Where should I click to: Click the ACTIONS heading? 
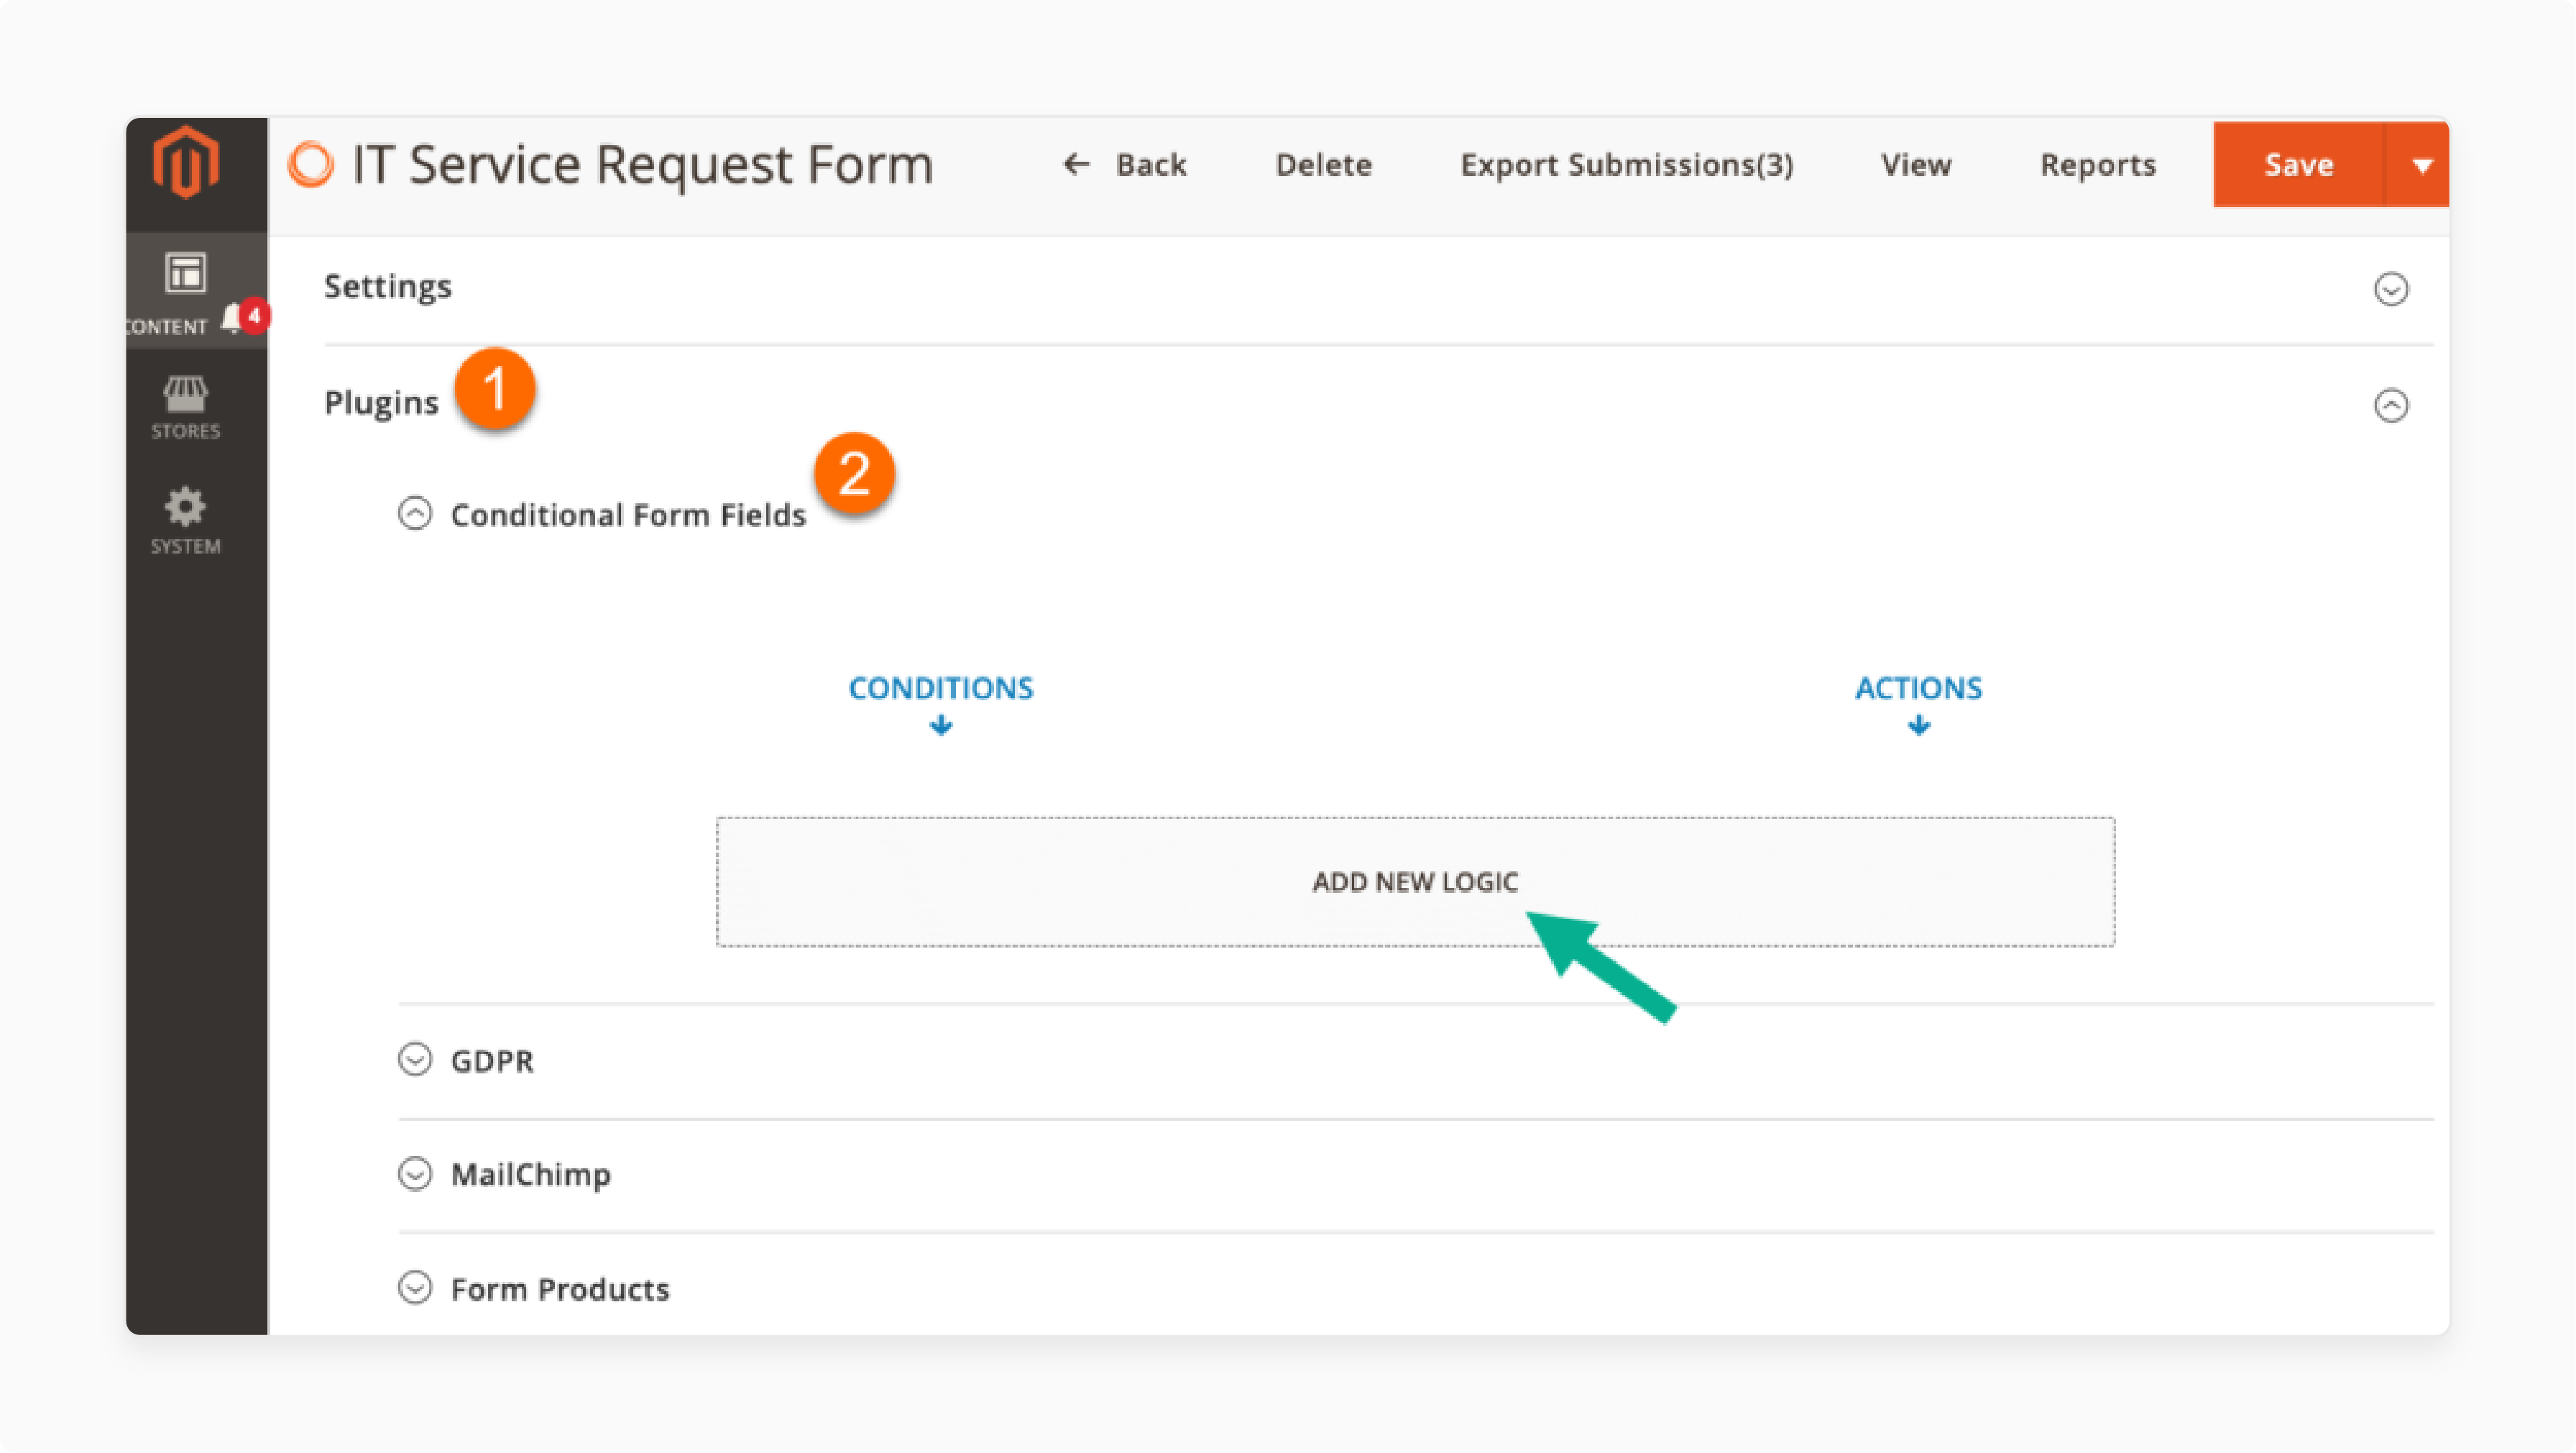click(x=1918, y=688)
